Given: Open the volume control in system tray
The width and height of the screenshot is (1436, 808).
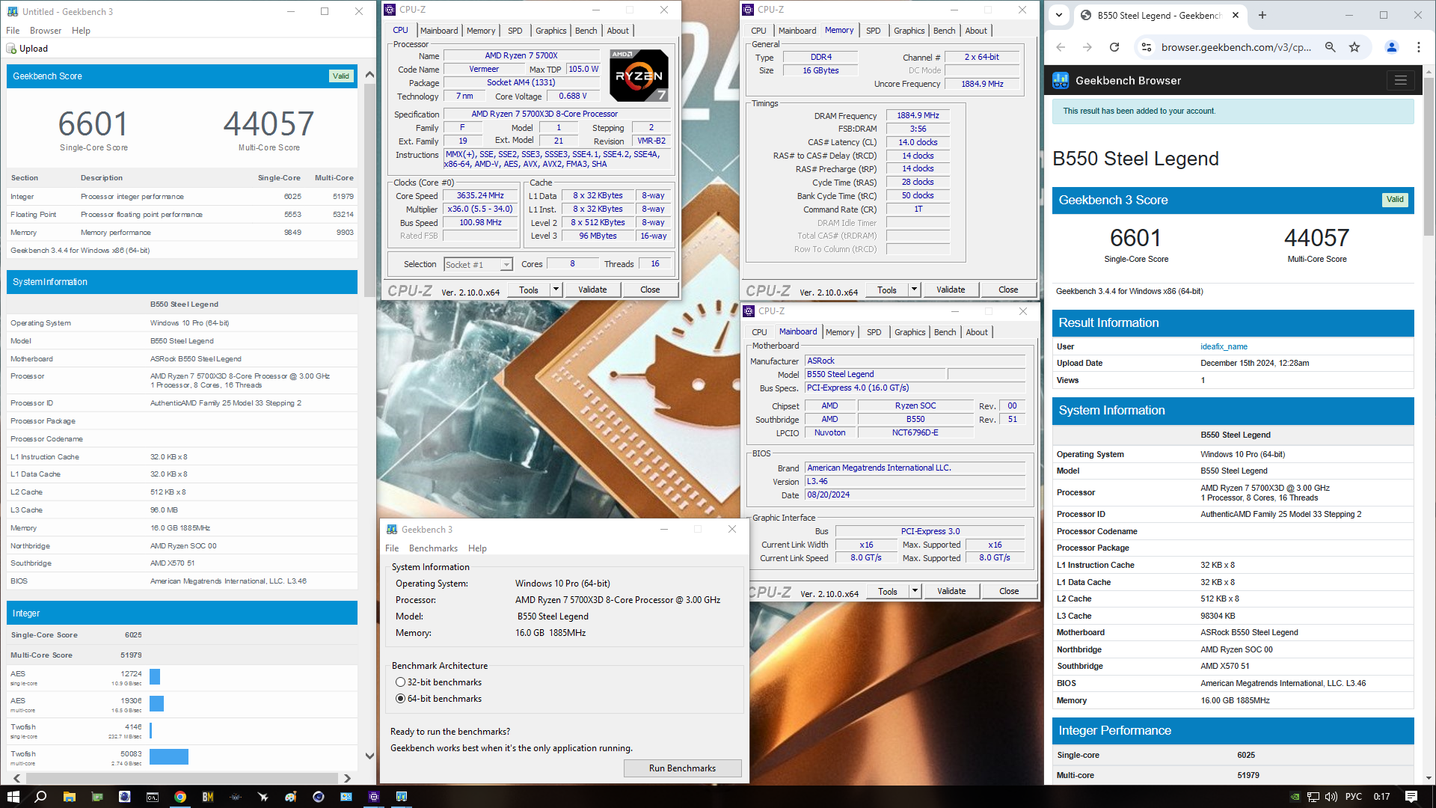Looking at the screenshot, I should point(1331,797).
